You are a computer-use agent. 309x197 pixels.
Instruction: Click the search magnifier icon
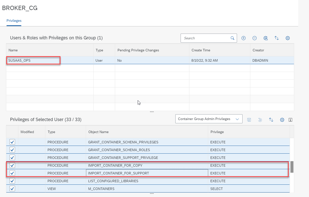pos(232,38)
